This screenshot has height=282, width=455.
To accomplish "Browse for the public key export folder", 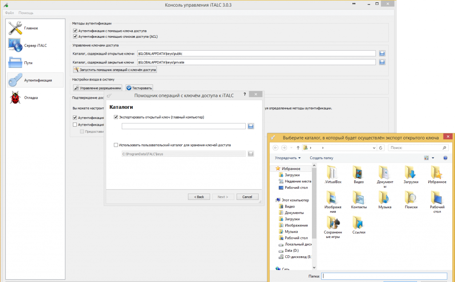I will (x=251, y=126).
